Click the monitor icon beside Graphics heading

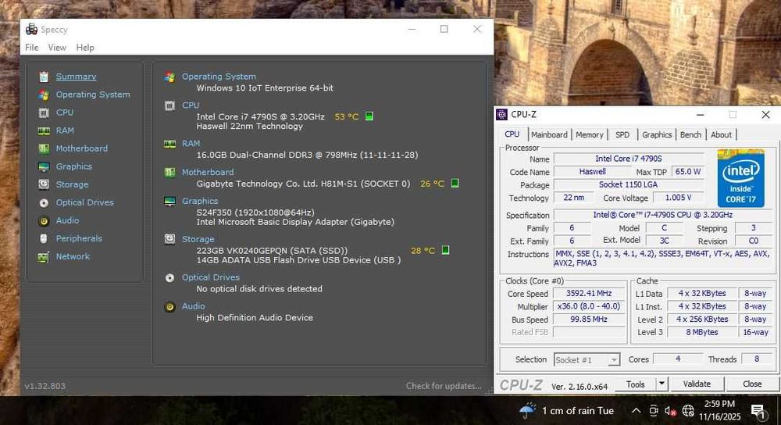coord(169,202)
